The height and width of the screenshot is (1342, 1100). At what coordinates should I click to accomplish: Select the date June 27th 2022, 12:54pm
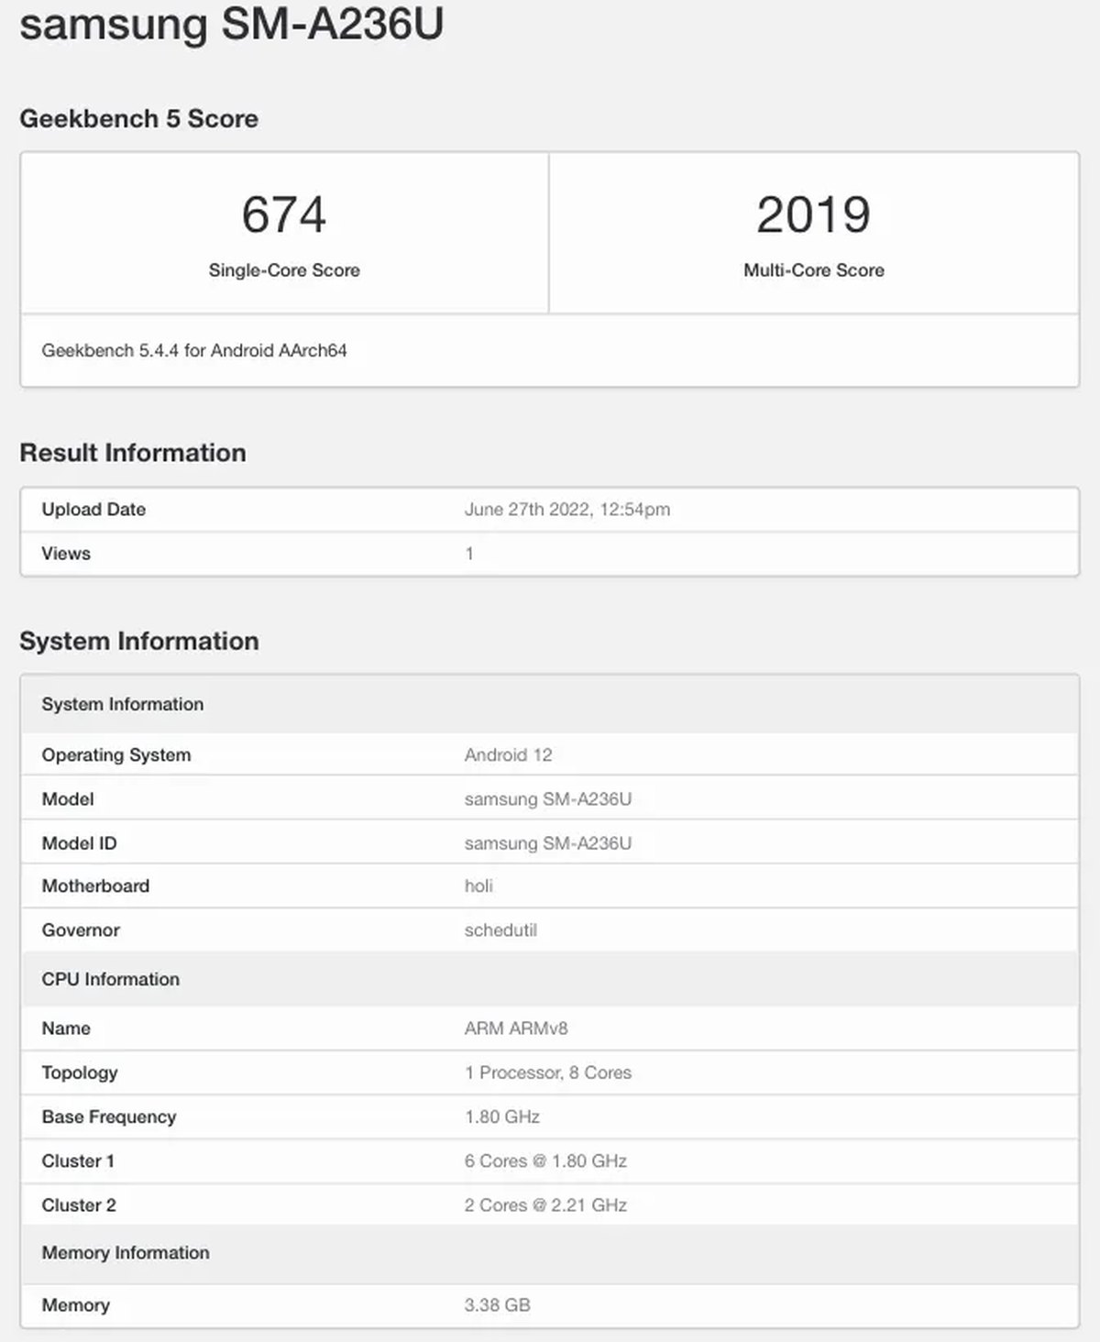567,510
